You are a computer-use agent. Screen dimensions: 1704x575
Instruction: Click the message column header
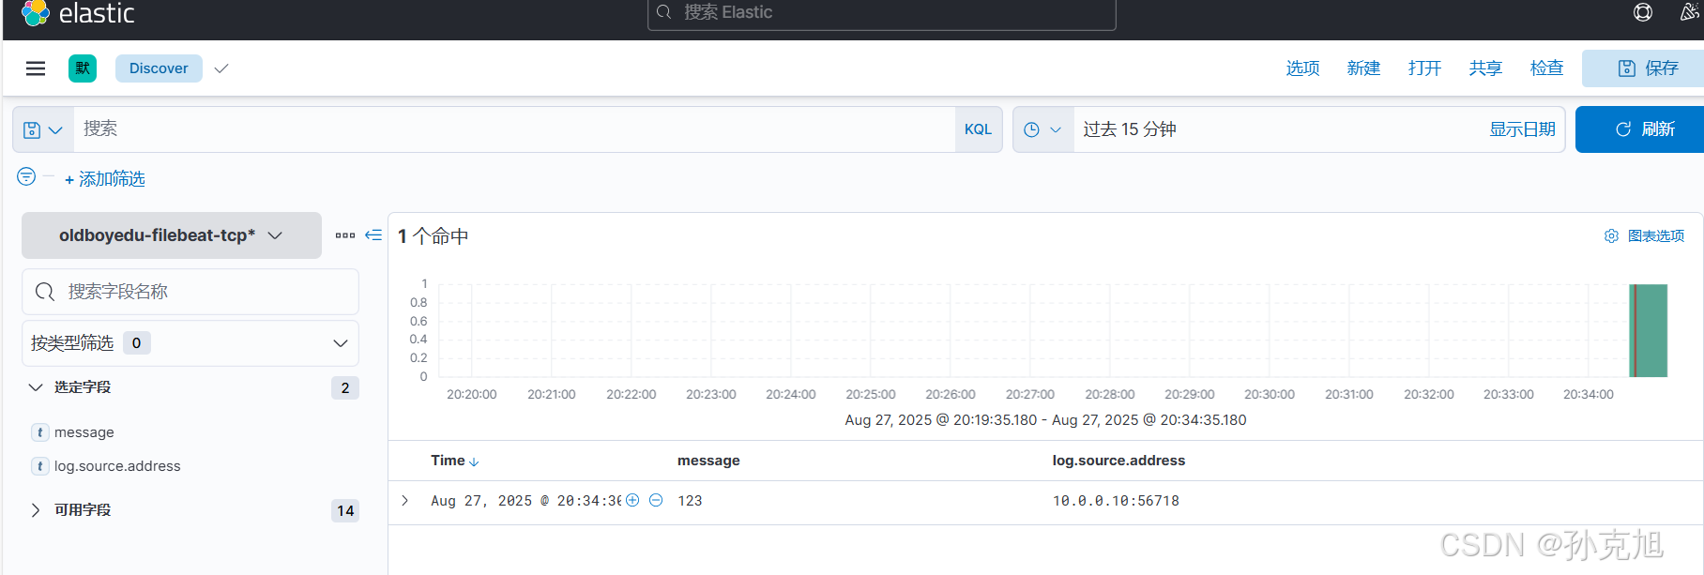(x=708, y=461)
